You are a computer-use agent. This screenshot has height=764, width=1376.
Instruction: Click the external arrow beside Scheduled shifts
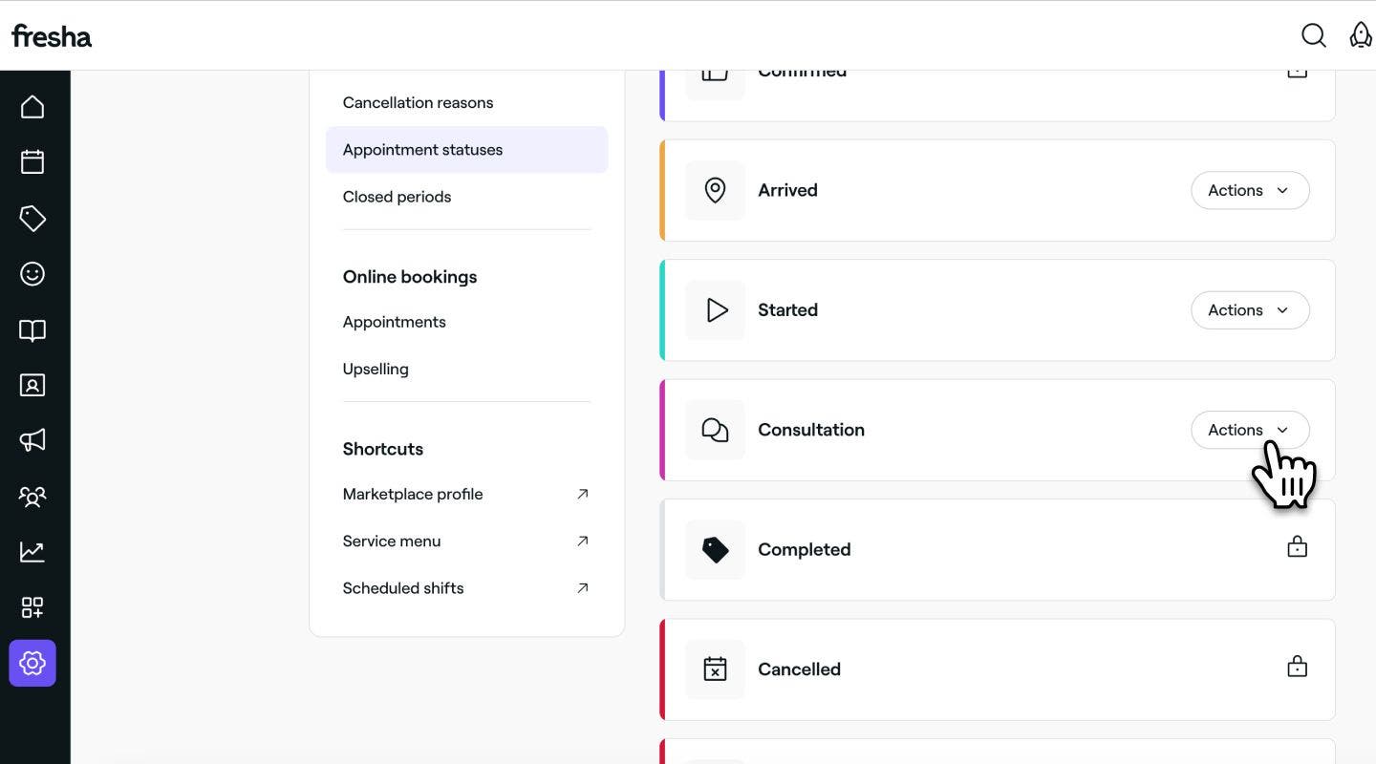[x=583, y=587]
